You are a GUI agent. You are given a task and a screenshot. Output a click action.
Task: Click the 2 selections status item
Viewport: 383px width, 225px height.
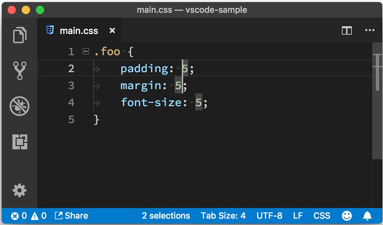pos(166,216)
